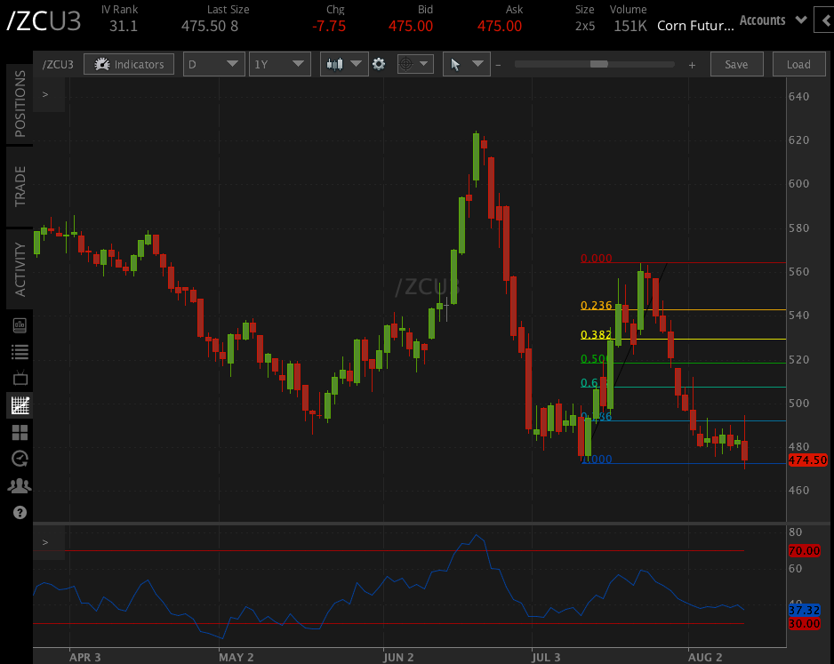Image resolution: width=834 pixels, height=664 pixels.
Task: Adjust the chart zoom slider handle
Action: click(x=599, y=64)
